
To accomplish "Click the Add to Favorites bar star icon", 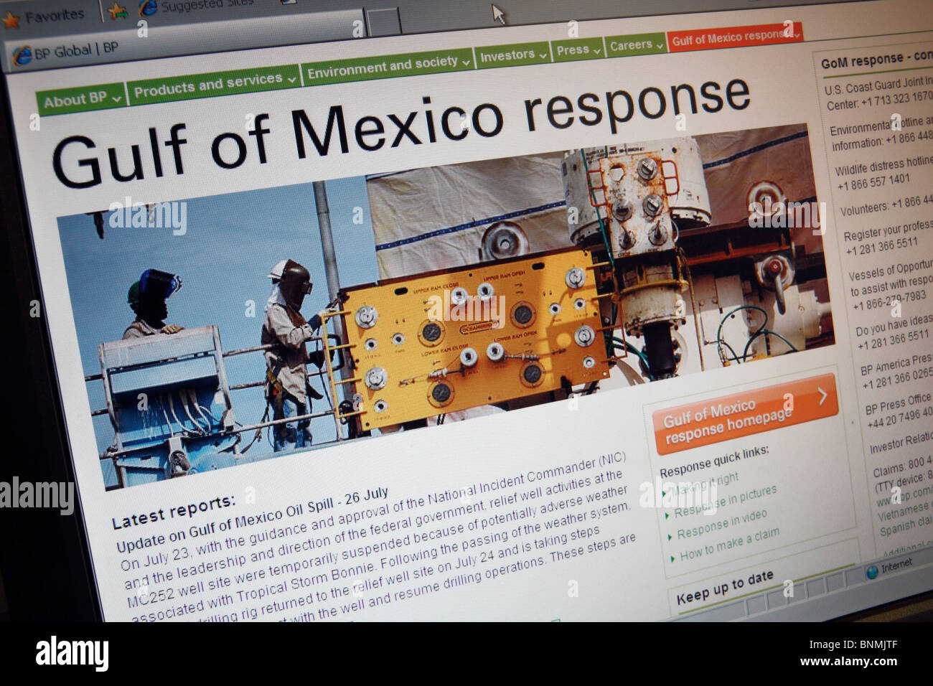I will pos(117,11).
